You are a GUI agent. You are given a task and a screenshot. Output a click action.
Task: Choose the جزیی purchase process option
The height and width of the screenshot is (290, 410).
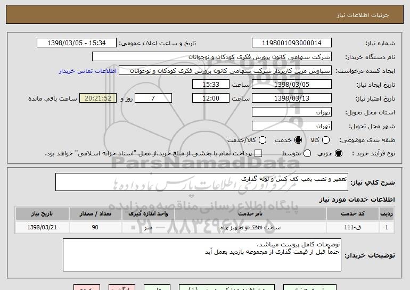(338, 153)
